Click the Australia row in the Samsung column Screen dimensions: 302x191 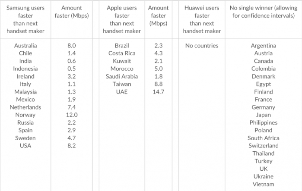[x=25, y=46]
